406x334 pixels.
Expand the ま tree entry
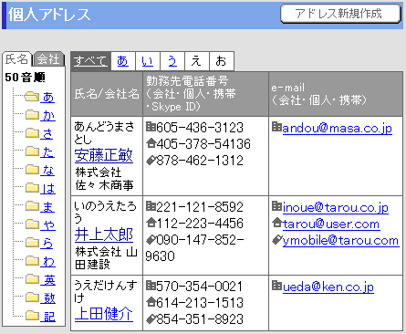48,206
